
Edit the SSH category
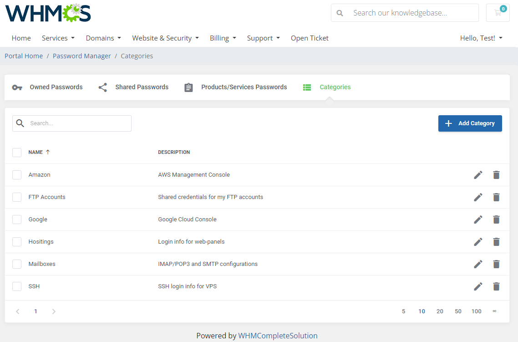point(478,286)
